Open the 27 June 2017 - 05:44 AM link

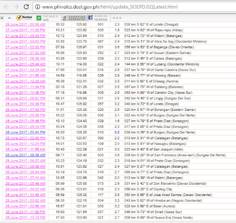[25, 64]
